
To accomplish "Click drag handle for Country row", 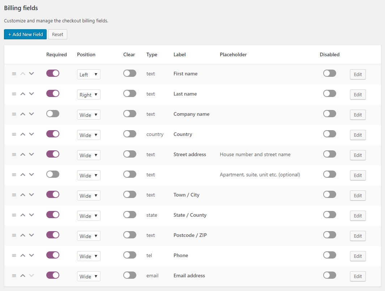I will pyautogui.click(x=14, y=134).
